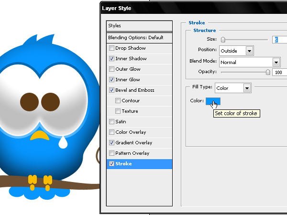The image size is (287, 215).
Task: Click the Fill Type field showing Color
Action: (233, 88)
